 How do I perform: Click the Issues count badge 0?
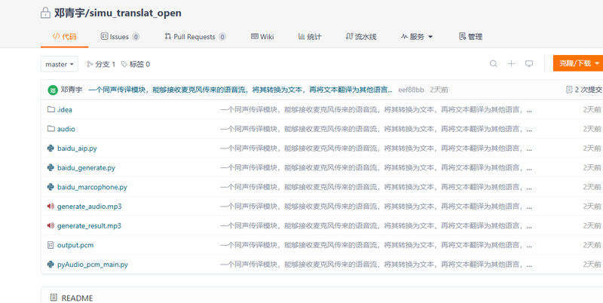click(136, 37)
